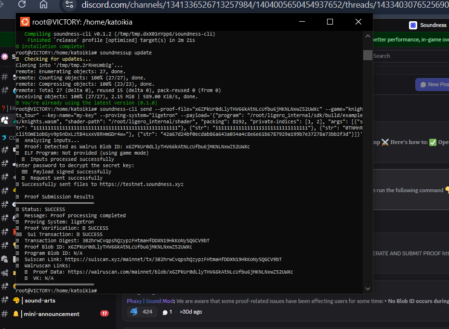Click the New Post button in Discord
449x329 pixels.
coord(433,84)
